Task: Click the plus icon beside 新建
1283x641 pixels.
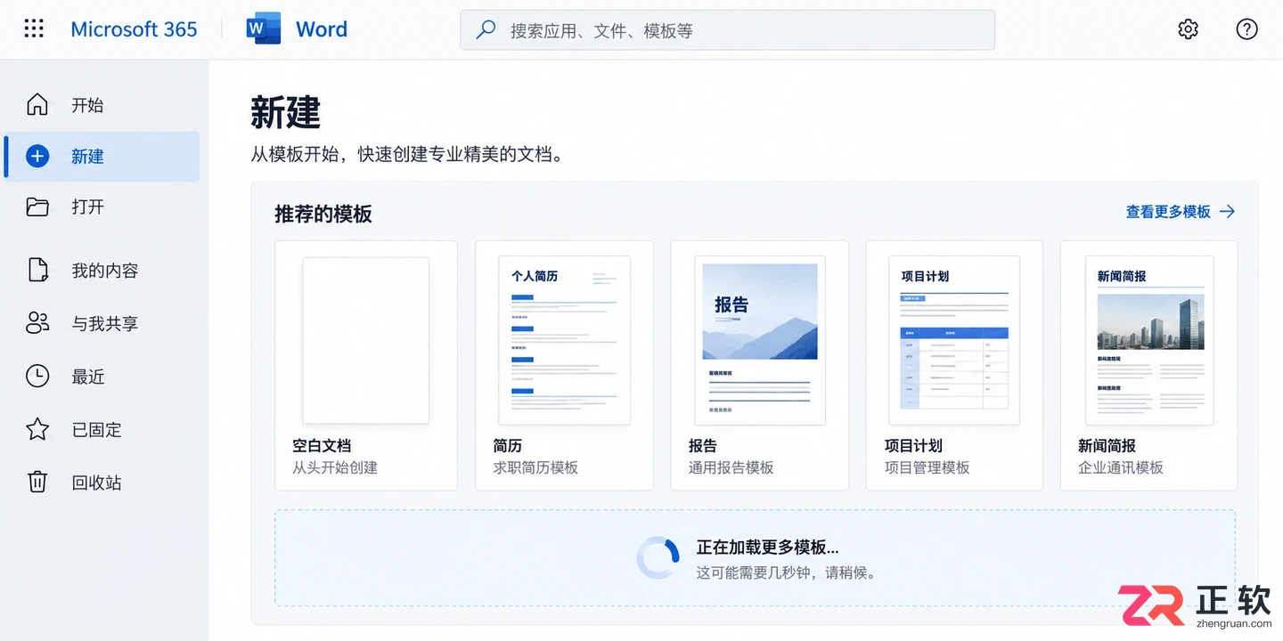Action: coord(37,156)
